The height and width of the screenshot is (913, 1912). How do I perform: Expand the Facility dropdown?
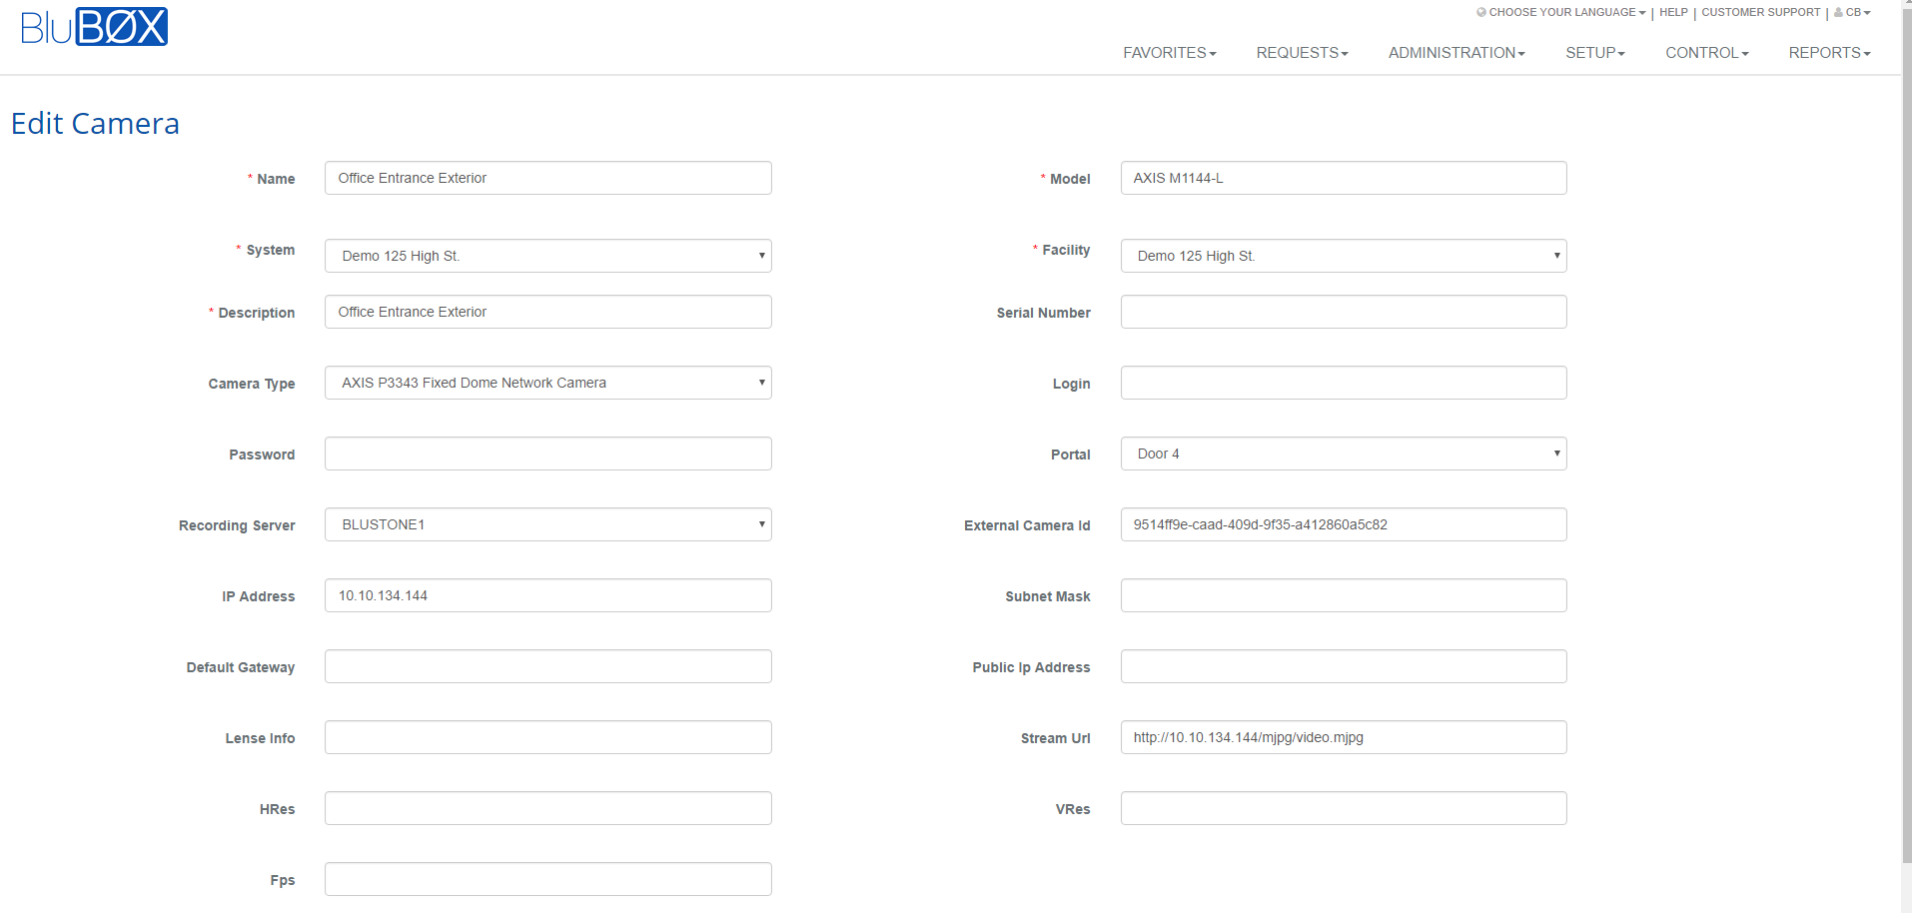click(x=1343, y=256)
